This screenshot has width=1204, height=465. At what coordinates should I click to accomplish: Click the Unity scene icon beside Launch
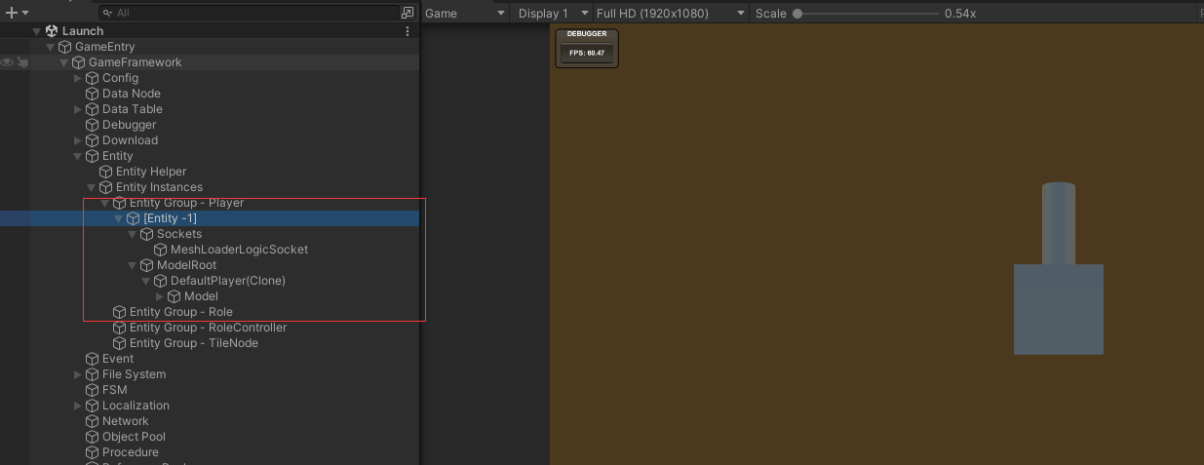pos(52,31)
